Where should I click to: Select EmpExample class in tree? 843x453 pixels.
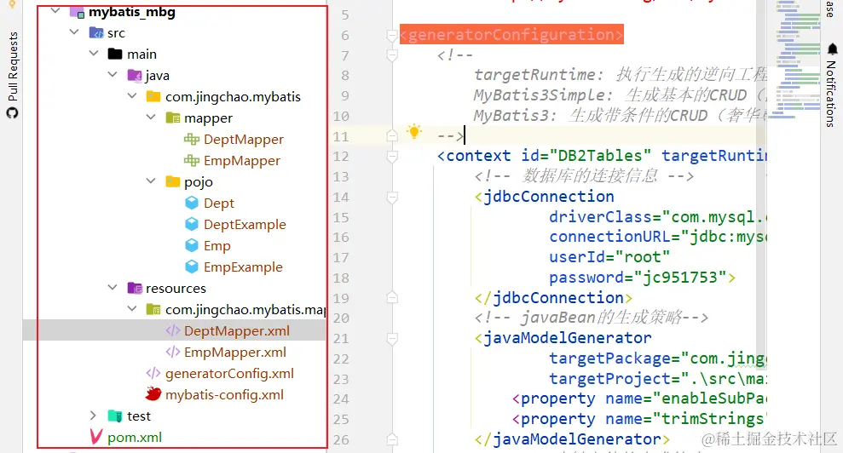(243, 267)
